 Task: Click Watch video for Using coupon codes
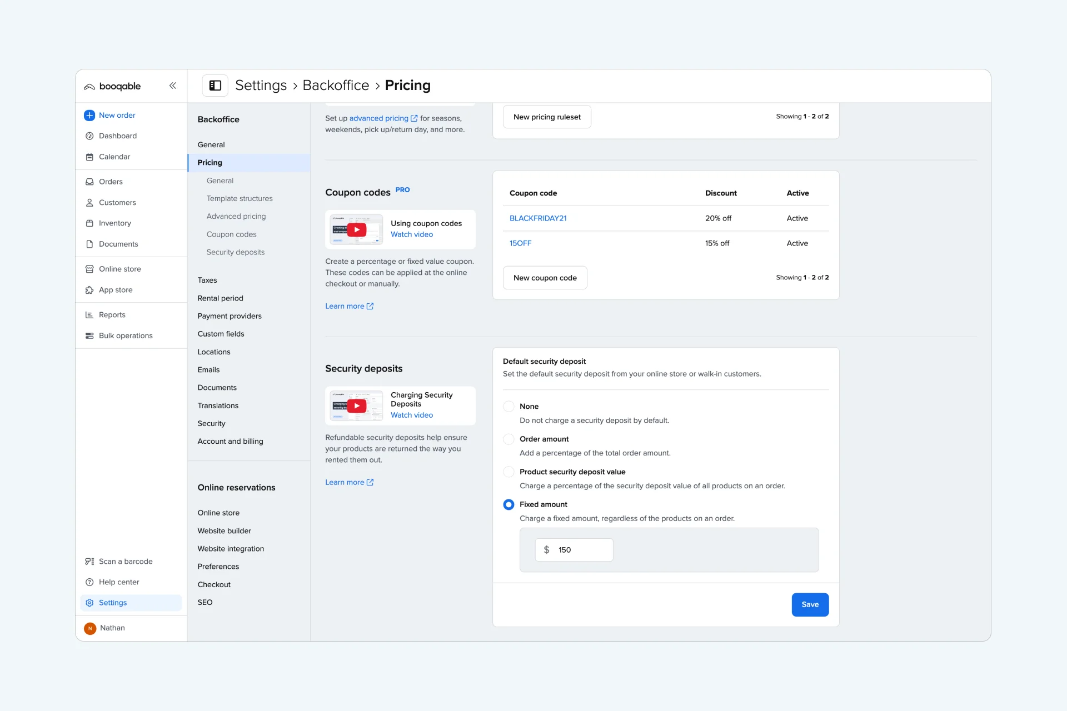(x=412, y=234)
